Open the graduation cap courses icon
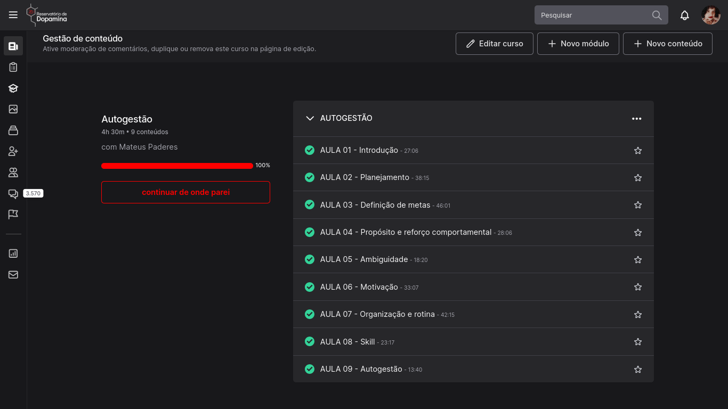 point(13,88)
